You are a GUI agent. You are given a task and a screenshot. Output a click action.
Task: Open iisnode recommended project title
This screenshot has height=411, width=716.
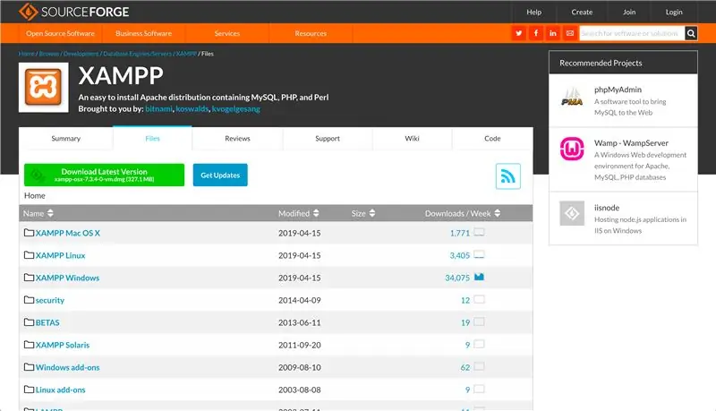607,208
